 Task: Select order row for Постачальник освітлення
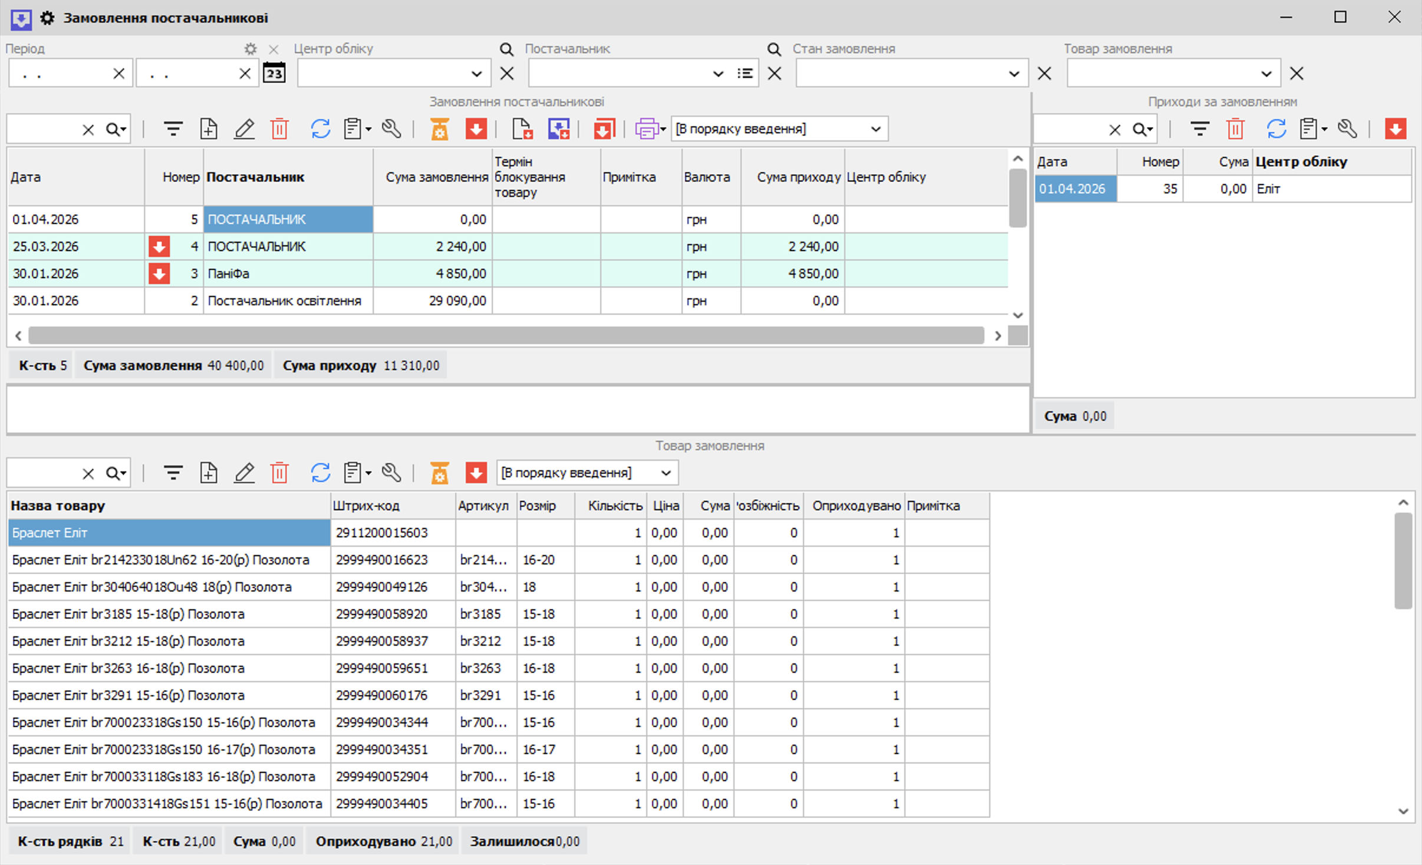pos(508,301)
